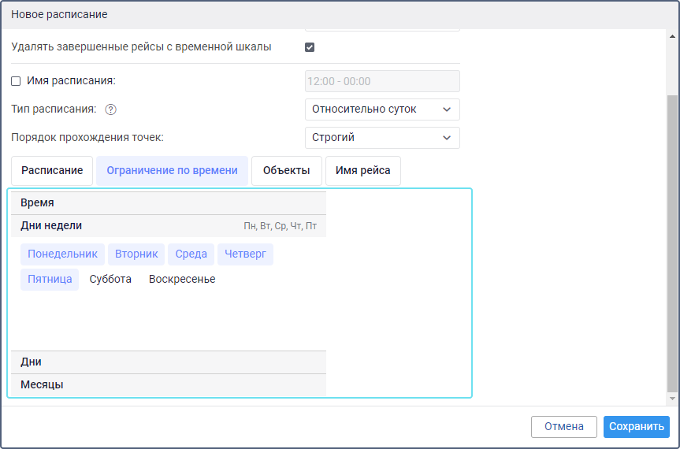Click the scrollbar up arrow
This screenshot has height=449, width=680.
coord(673,36)
